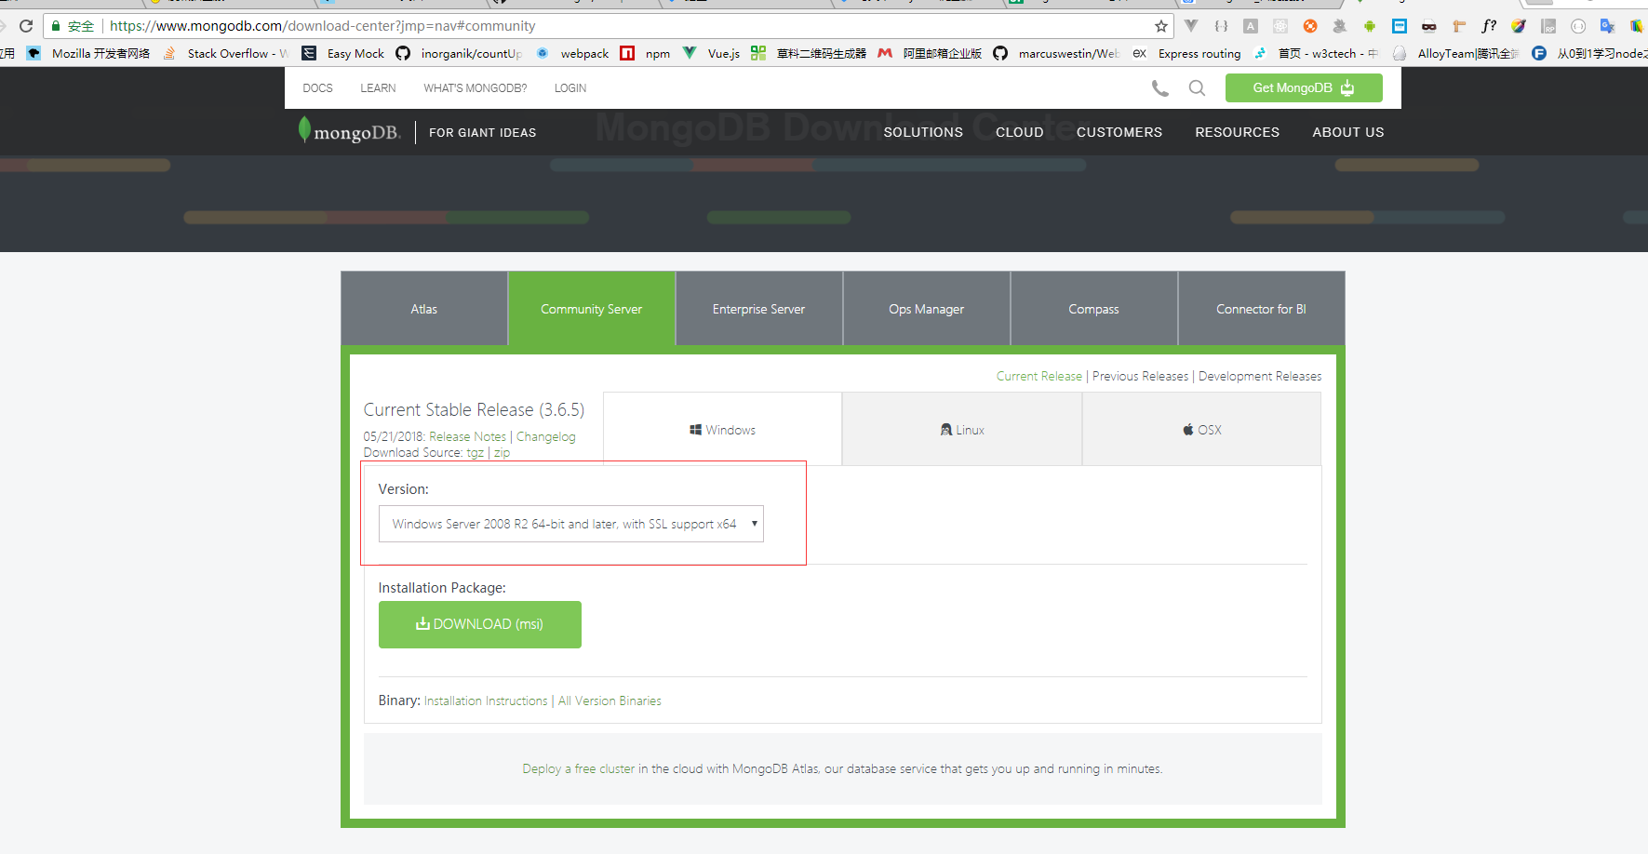Open the RESOURCES navigation menu
This screenshot has width=1648, height=854.
pos(1237,132)
